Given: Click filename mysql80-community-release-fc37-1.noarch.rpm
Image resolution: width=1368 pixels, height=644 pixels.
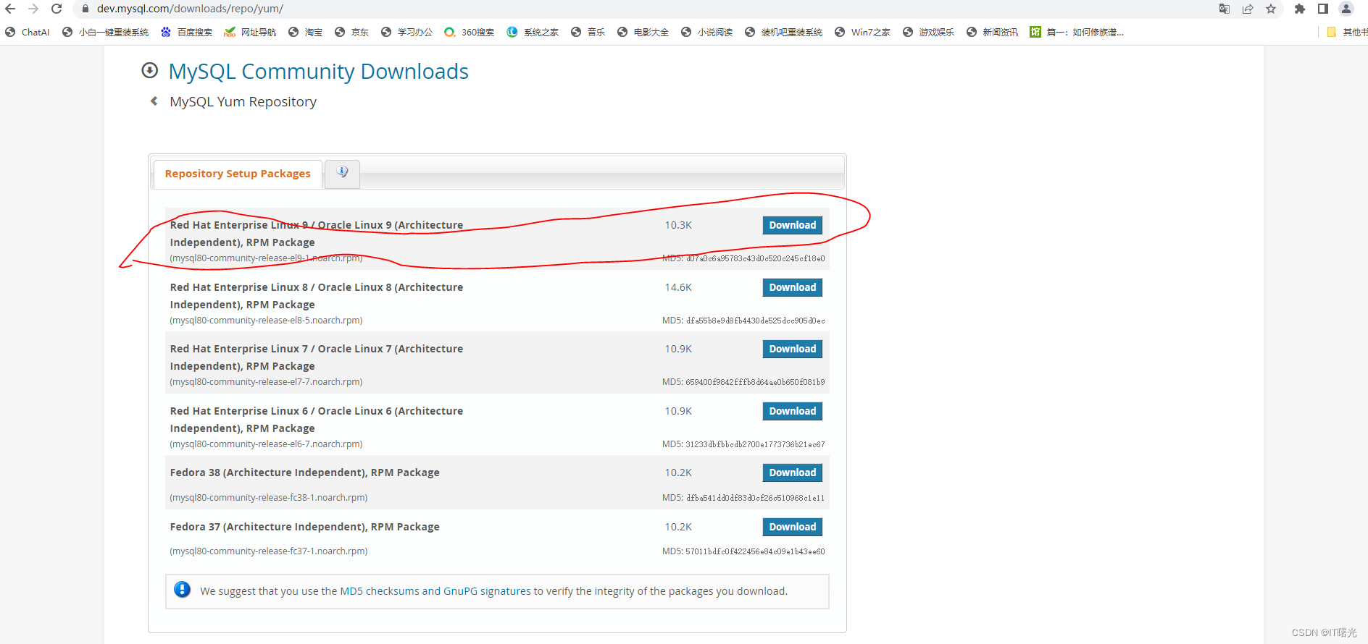Looking at the screenshot, I should (269, 551).
